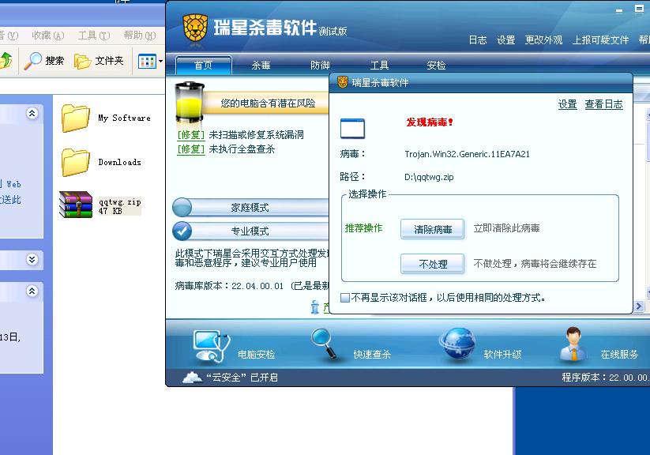Click the 搜索 search icon in Explorer toolbar
This screenshot has width=650, height=455.
[x=32, y=61]
